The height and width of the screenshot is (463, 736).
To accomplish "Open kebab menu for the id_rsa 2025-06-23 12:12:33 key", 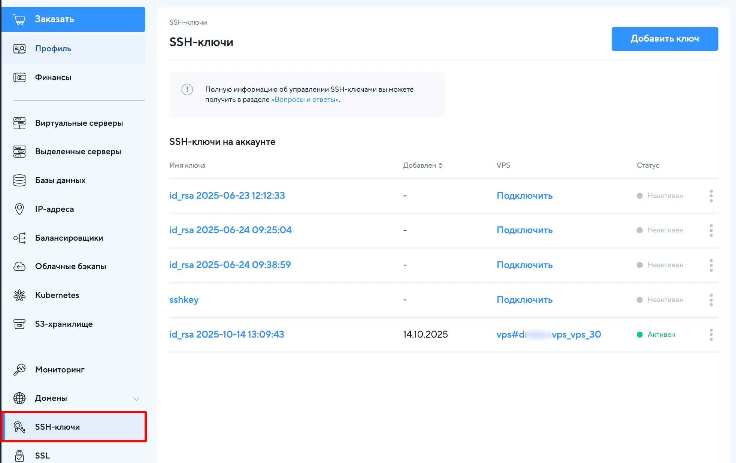I will [711, 196].
